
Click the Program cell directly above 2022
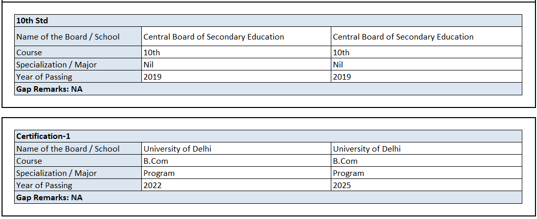click(159, 173)
